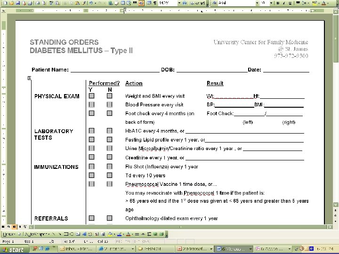Paste from clipboard

[x=77, y=3]
